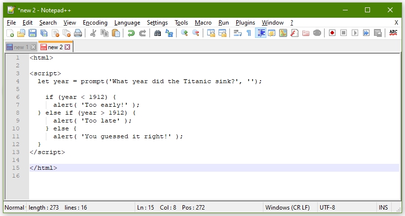This screenshot has height=216, width=405.
Task: Open the Run menu
Action: [223, 23]
